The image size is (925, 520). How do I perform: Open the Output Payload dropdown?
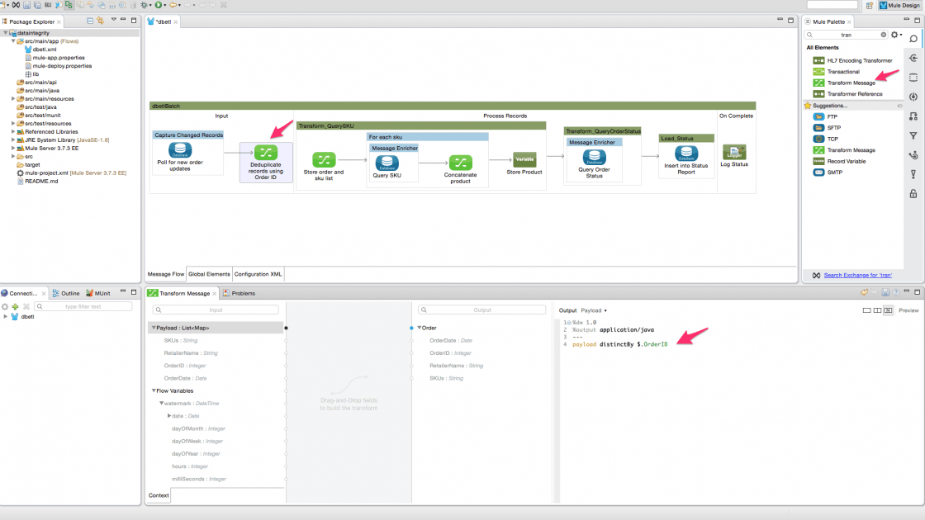pyautogui.click(x=594, y=310)
